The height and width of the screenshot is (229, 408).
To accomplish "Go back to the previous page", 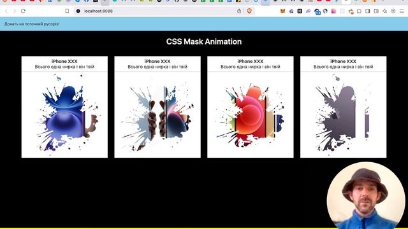I will pyautogui.click(x=6, y=11).
